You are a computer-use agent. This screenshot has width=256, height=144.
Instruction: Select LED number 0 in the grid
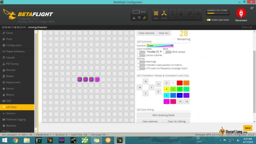coord(80,80)
